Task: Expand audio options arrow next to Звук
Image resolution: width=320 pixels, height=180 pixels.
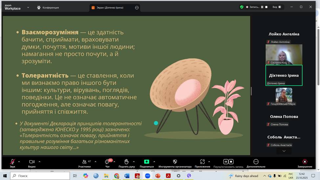Action: 19,162
